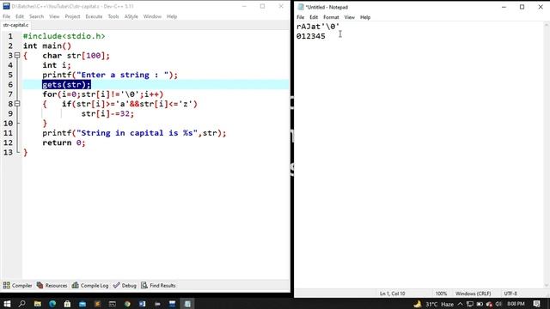Click the #include<stdio.h> line
The width and height of the screenshot is (550, 309).
(64, 36)
